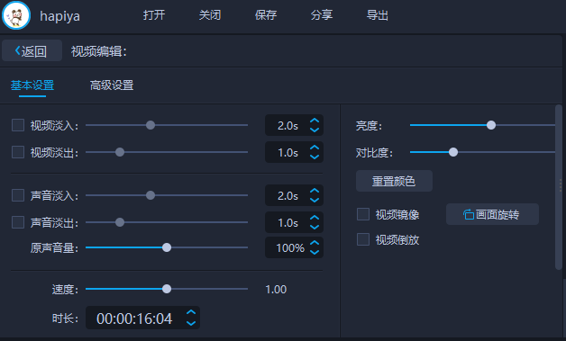566x341 pixels.
Task: Click the 声音淡入 2.0s value field
Action: pyautogui.click(x=294, y=195)
